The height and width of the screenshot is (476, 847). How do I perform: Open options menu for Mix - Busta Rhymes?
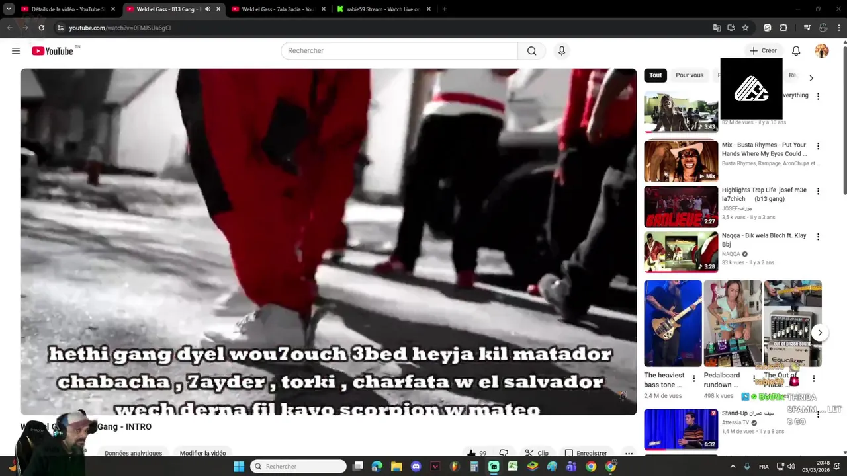point(818,147)
